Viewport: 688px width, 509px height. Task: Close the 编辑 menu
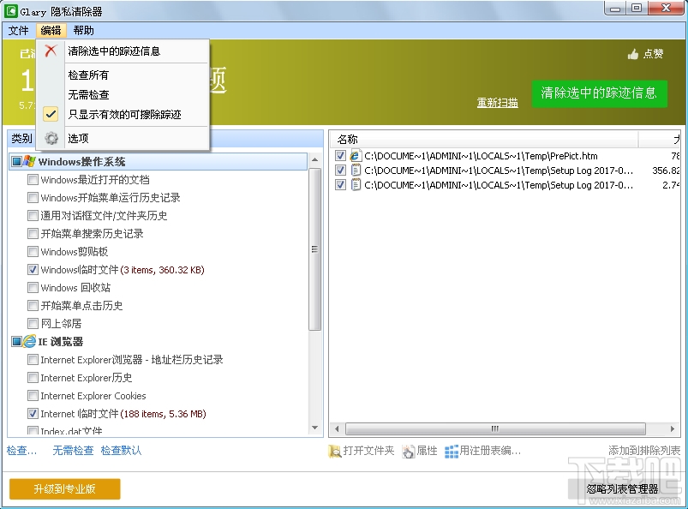coord(51,30)
